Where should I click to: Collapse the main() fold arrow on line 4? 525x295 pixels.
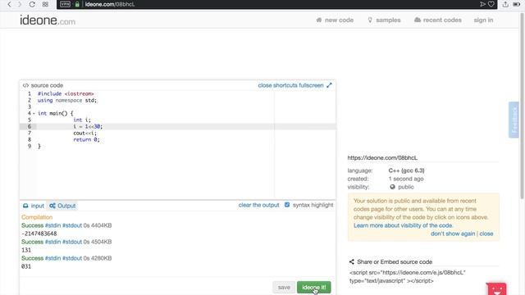pos(34,113)
